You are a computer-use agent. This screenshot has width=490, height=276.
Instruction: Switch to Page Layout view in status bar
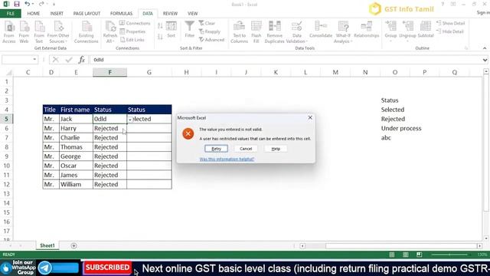point(406,255)
